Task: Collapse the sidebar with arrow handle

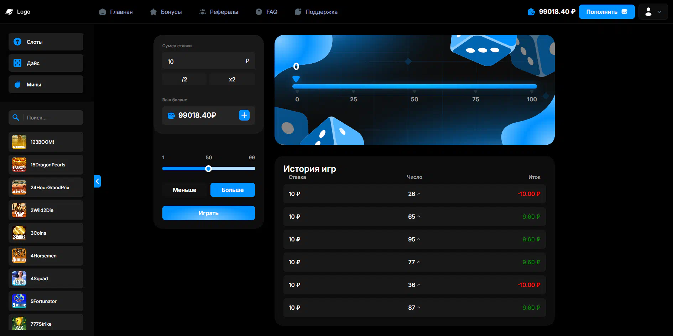Action: [97, 181]
